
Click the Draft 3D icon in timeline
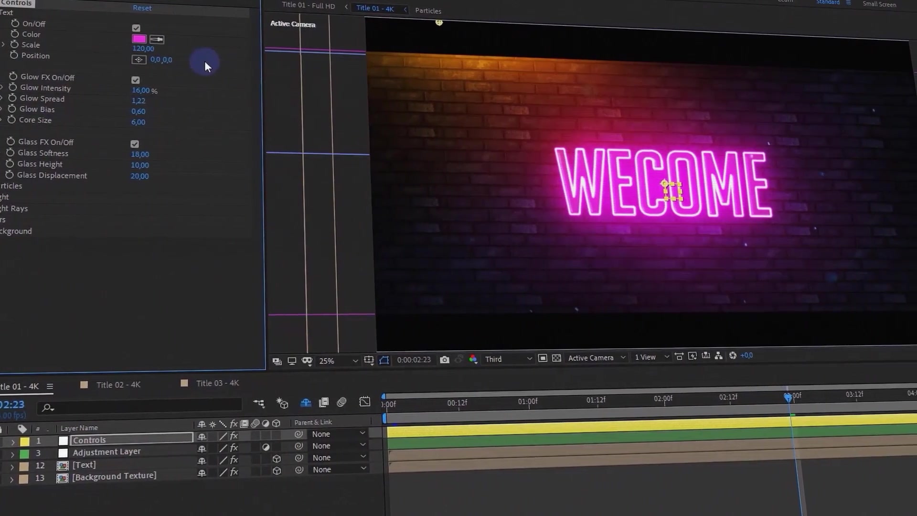282,403
